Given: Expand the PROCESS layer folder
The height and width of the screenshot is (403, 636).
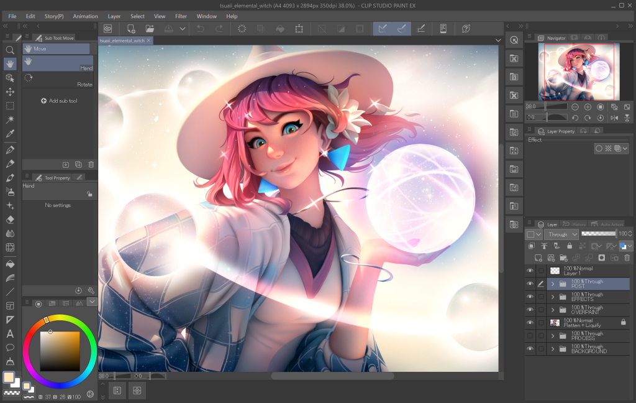Looking at the screenshot, I should (x=552, y=336).
